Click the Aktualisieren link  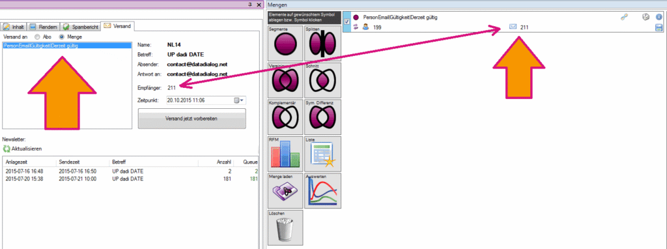(27, 149)
